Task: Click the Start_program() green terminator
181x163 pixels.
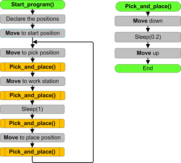Action: click(33, 5)
